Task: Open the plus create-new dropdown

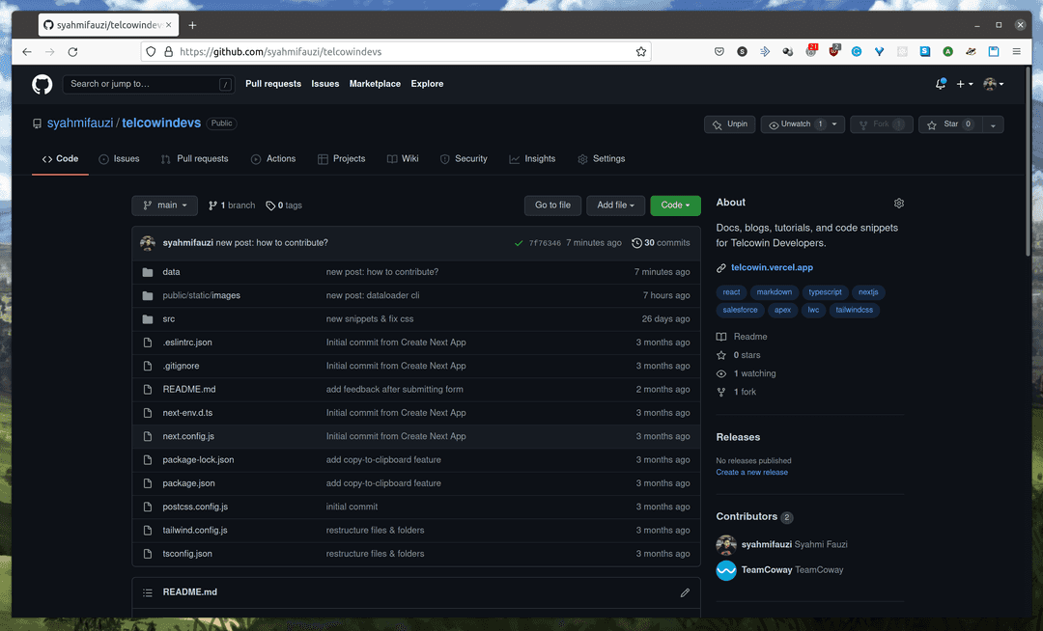Action: 965,84
